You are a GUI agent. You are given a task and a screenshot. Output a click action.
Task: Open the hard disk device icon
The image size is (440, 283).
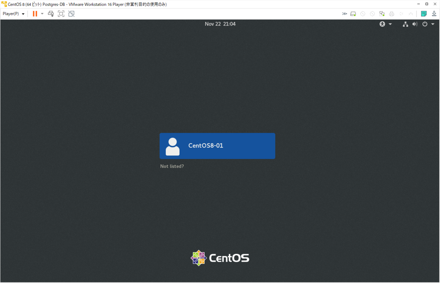click(x=353, y=14)
